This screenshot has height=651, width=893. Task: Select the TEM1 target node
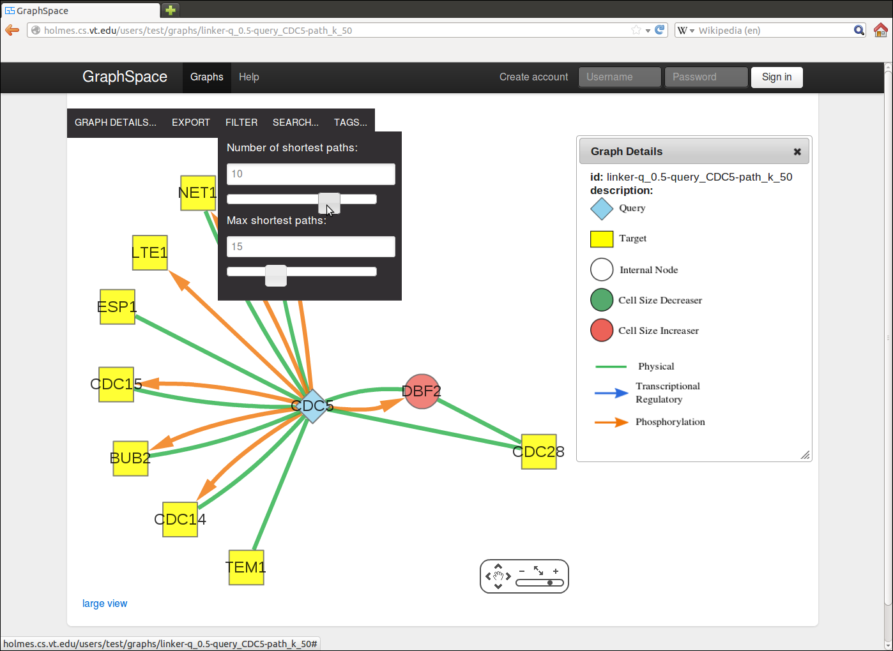click(x=246, y=567)
